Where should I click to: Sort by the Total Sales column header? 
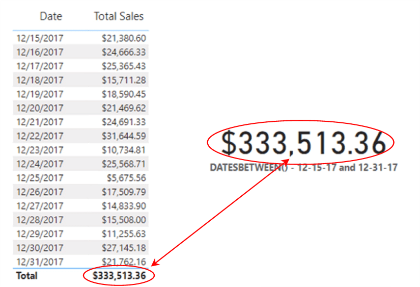tap(119, 16)
